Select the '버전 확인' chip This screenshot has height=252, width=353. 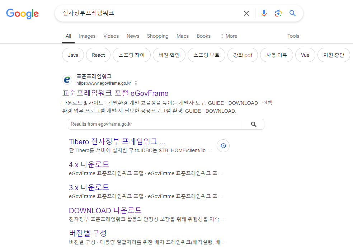coord(169,55)
